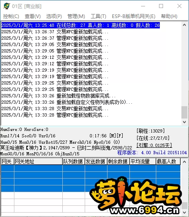Click the HumSave:0 HeroSave:0 status line

click(x=24, y=130)
